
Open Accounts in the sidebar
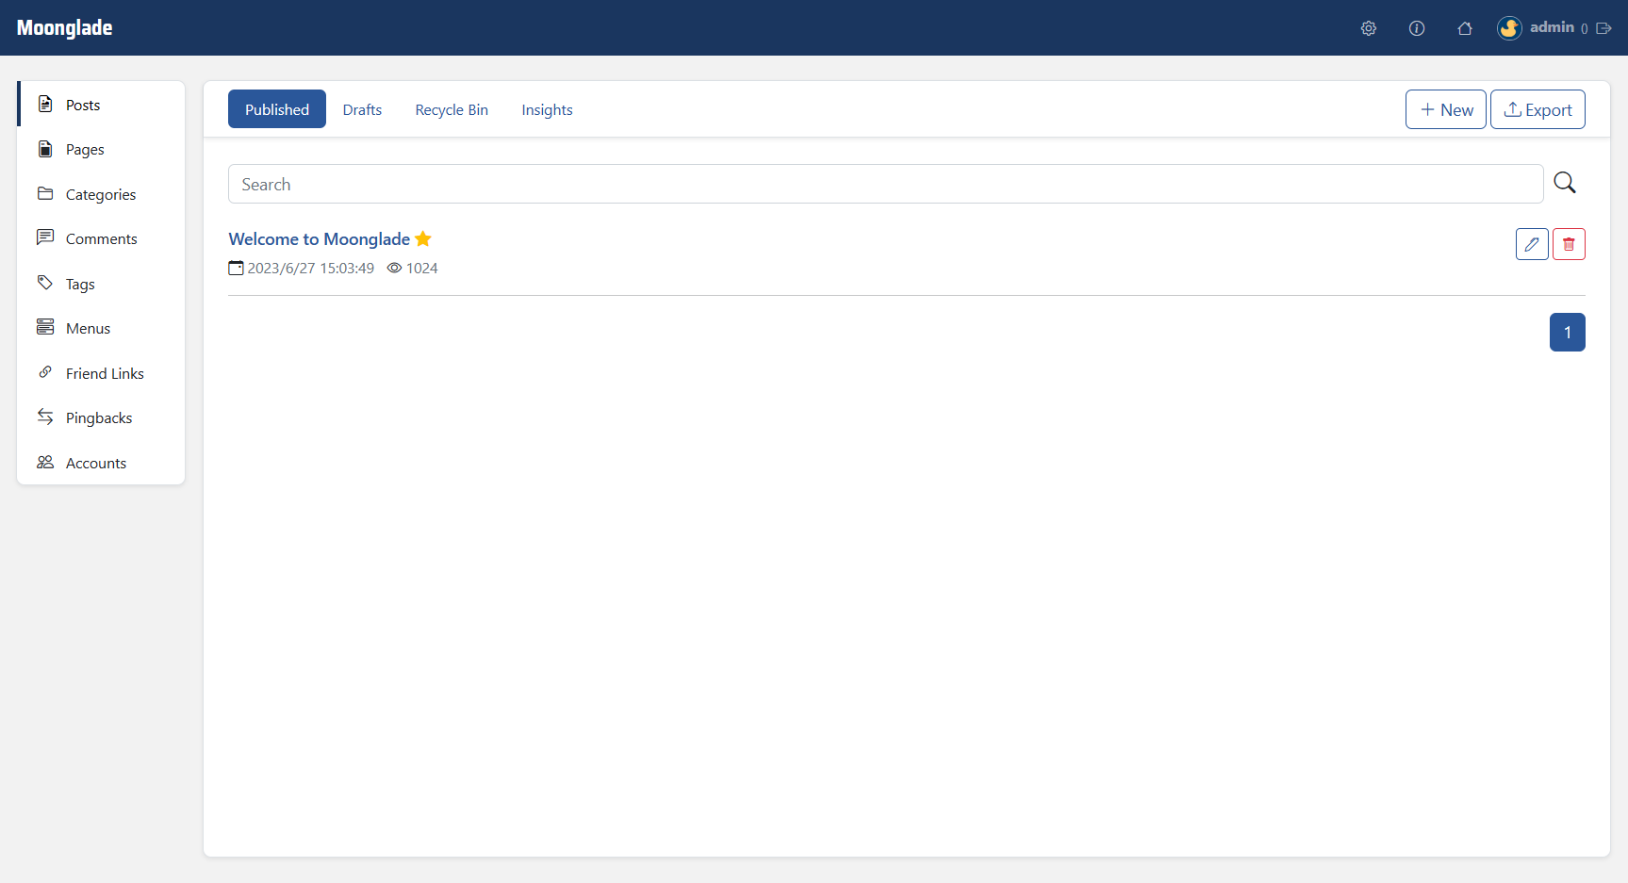point(101,463)
